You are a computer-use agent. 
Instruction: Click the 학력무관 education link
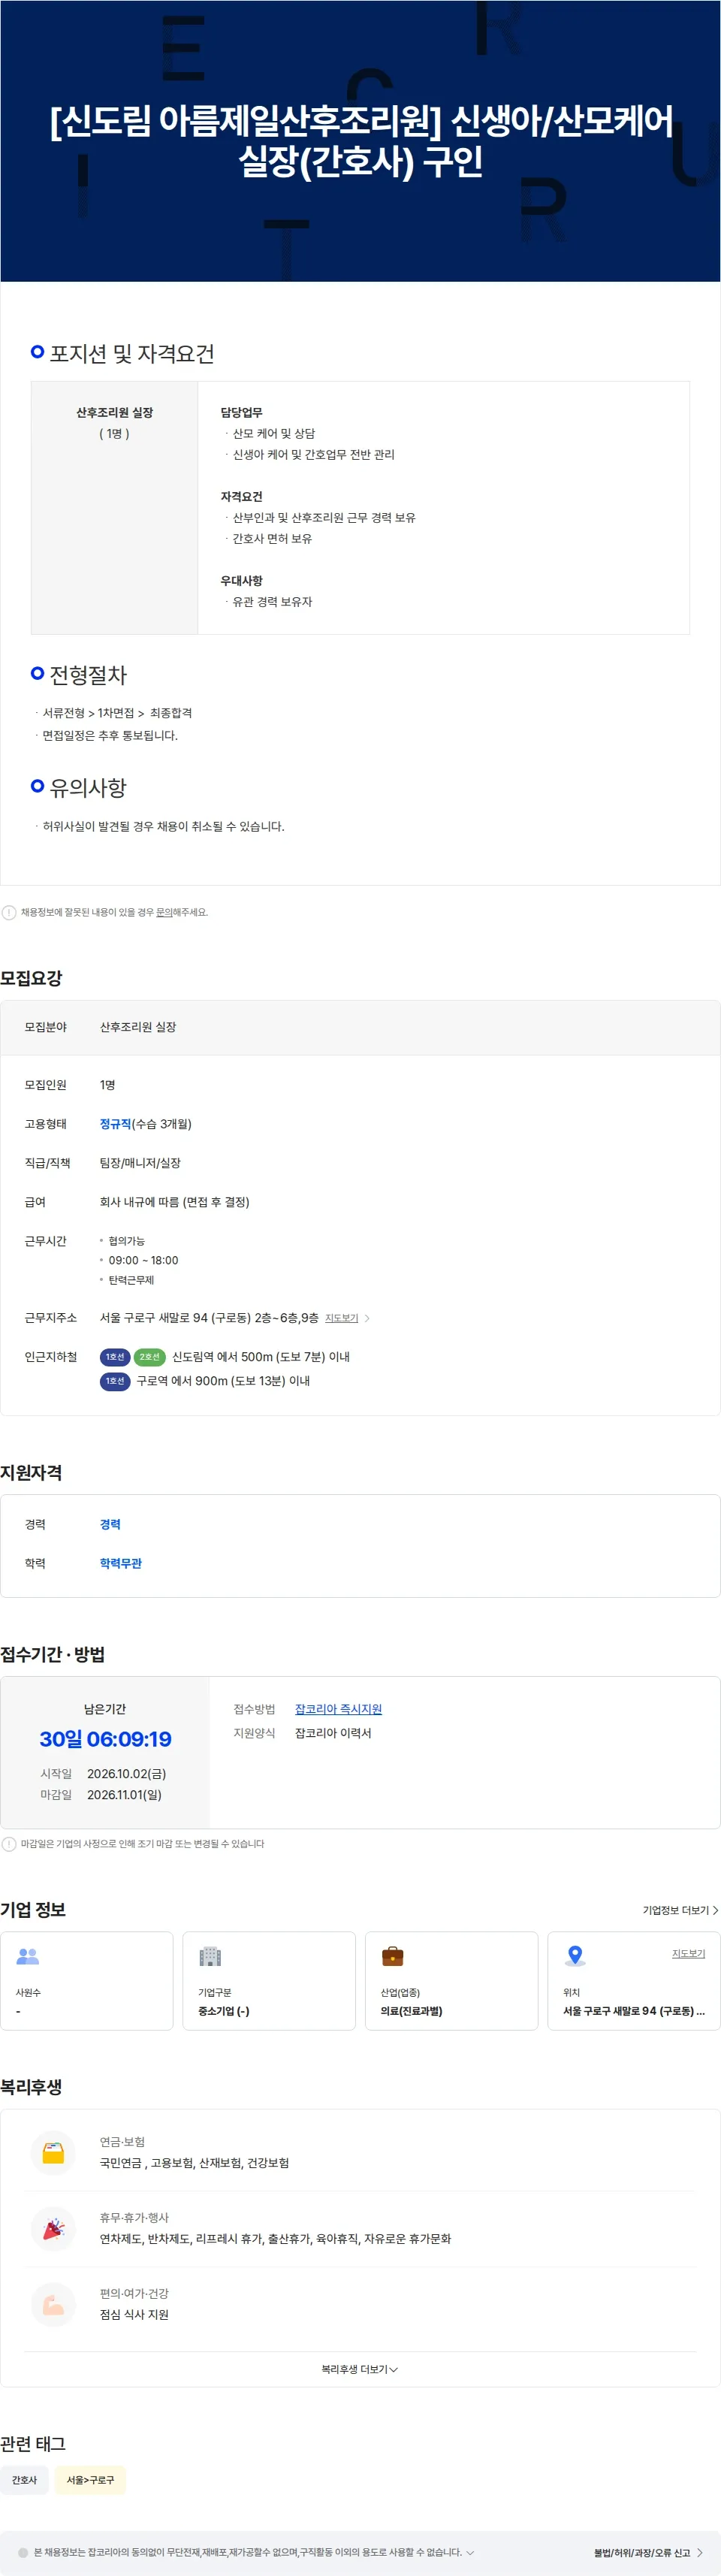point(121,1563)
